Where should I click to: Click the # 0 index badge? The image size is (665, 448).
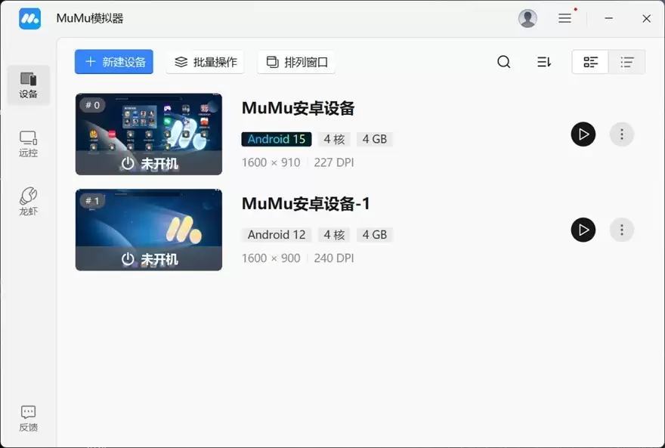(92, 105)
